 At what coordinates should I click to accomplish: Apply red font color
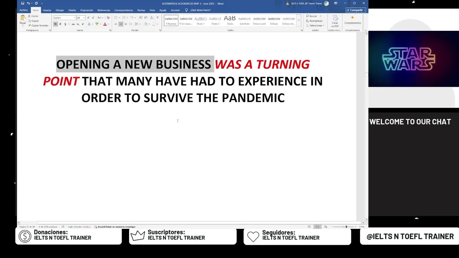pyautogui.click(x=105, y=24)
